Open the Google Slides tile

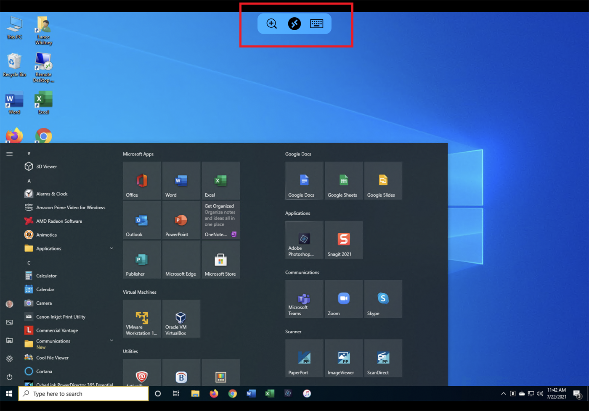pos(383,181)
